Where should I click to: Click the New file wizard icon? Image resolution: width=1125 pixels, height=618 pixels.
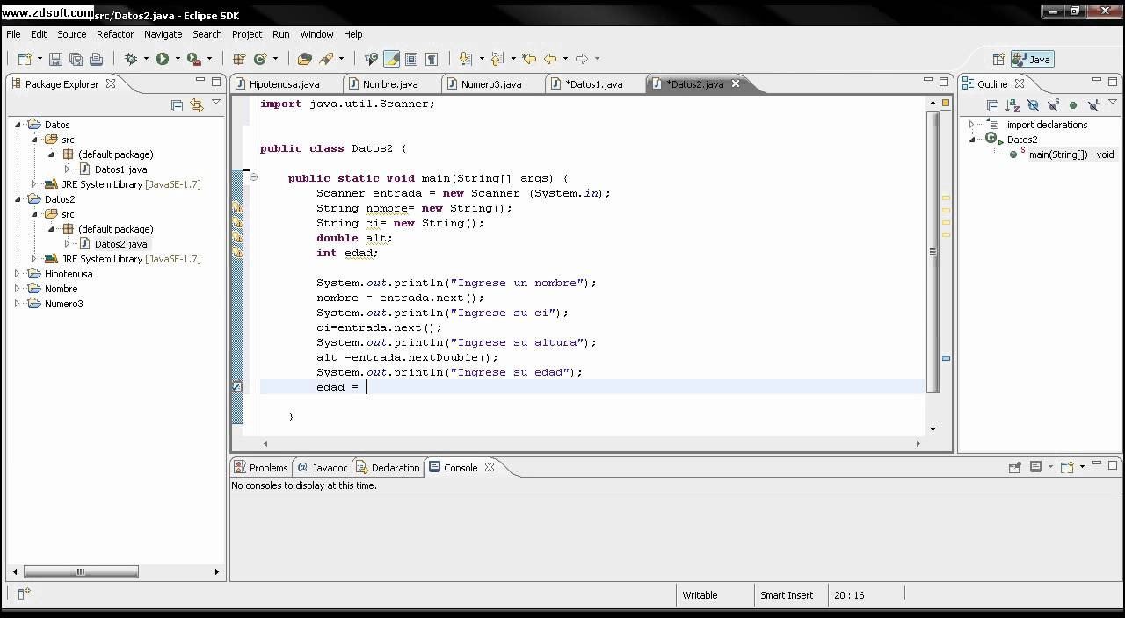click(x=24, y=59)
